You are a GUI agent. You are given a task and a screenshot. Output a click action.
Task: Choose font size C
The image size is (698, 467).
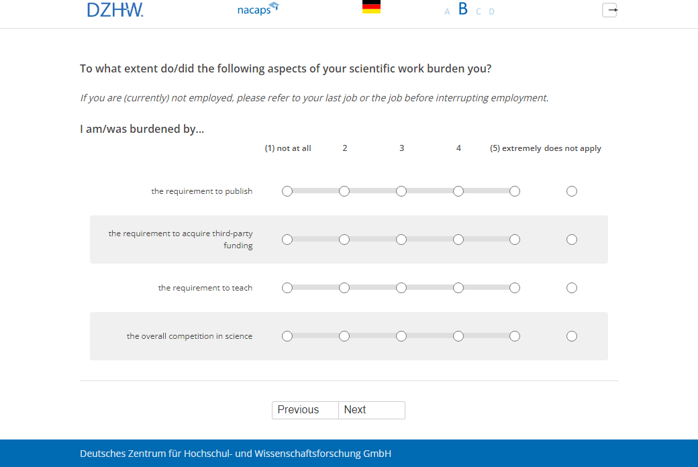click(x=479, y=11)
